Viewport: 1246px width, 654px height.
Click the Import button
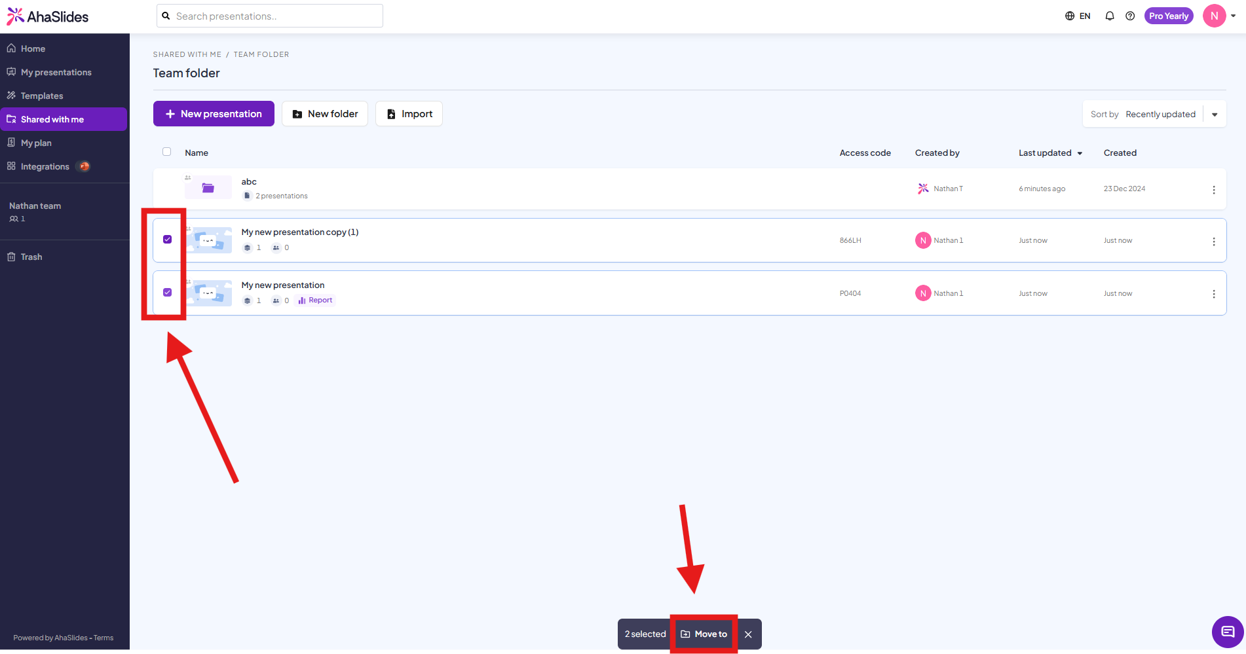(409, 114)
